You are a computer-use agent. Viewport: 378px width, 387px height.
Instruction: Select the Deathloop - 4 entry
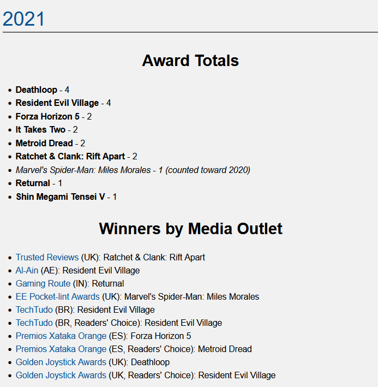43,90
